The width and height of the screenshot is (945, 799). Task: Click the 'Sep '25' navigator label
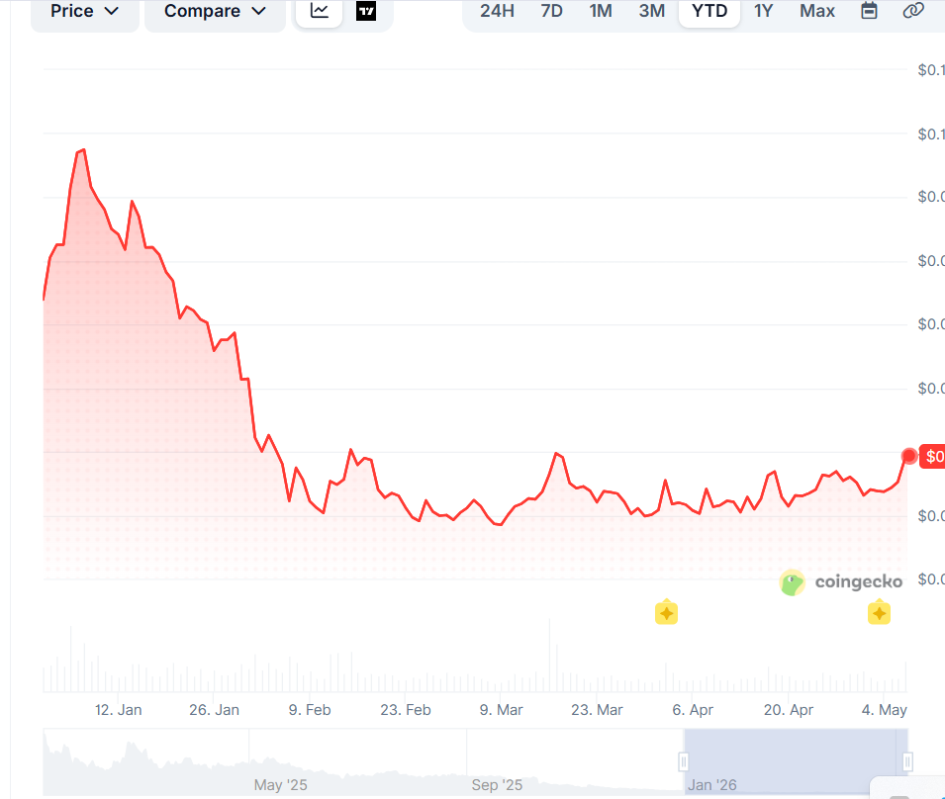tap(497, 785)
